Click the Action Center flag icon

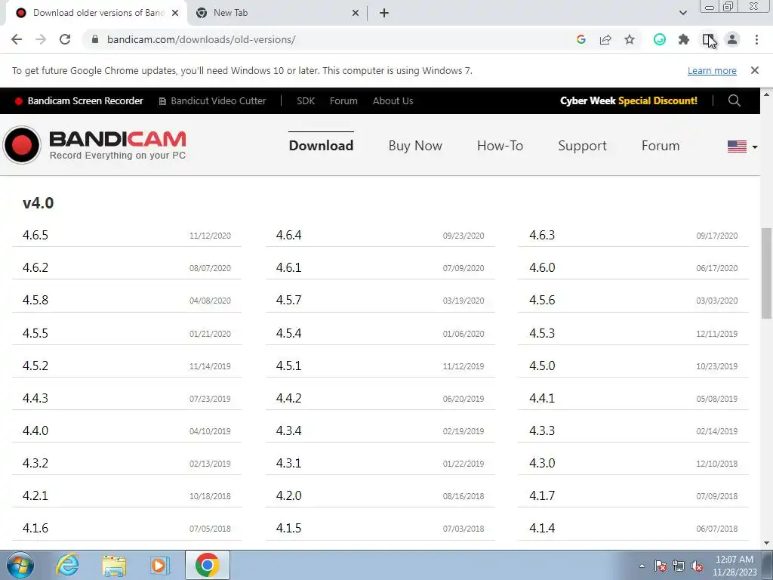pyautogui.click(x=661, y=566)
